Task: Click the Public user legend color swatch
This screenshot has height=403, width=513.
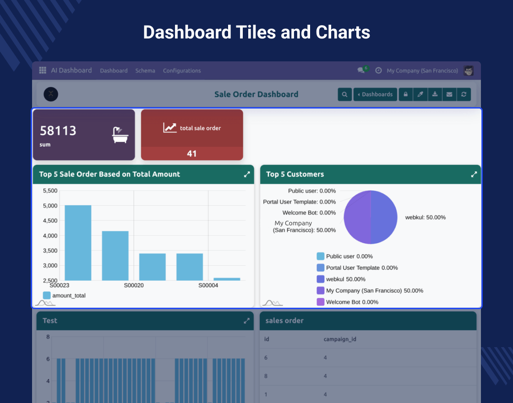Action: tap(321, 256)
